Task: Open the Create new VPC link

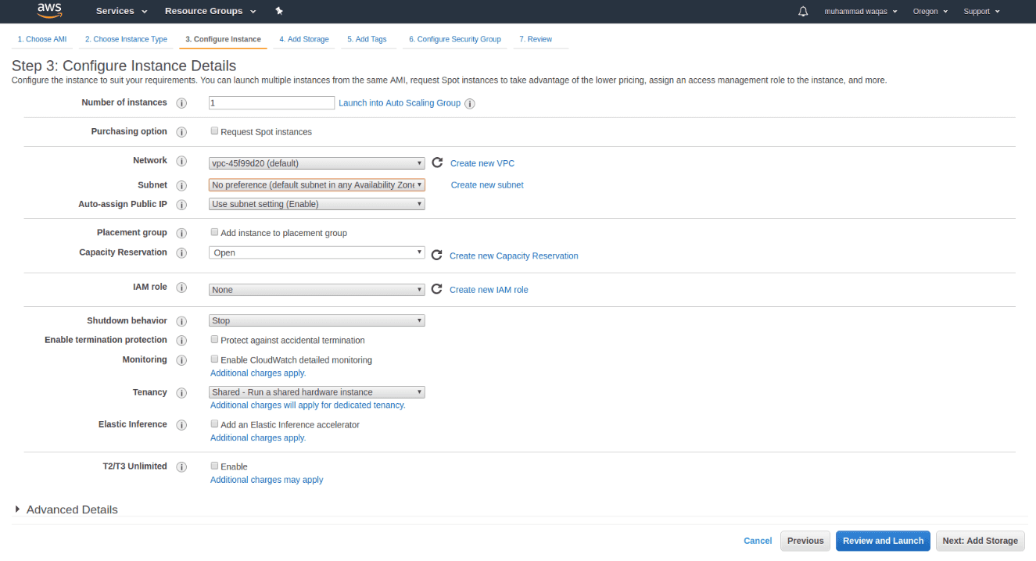Action: tap(482, 163)
